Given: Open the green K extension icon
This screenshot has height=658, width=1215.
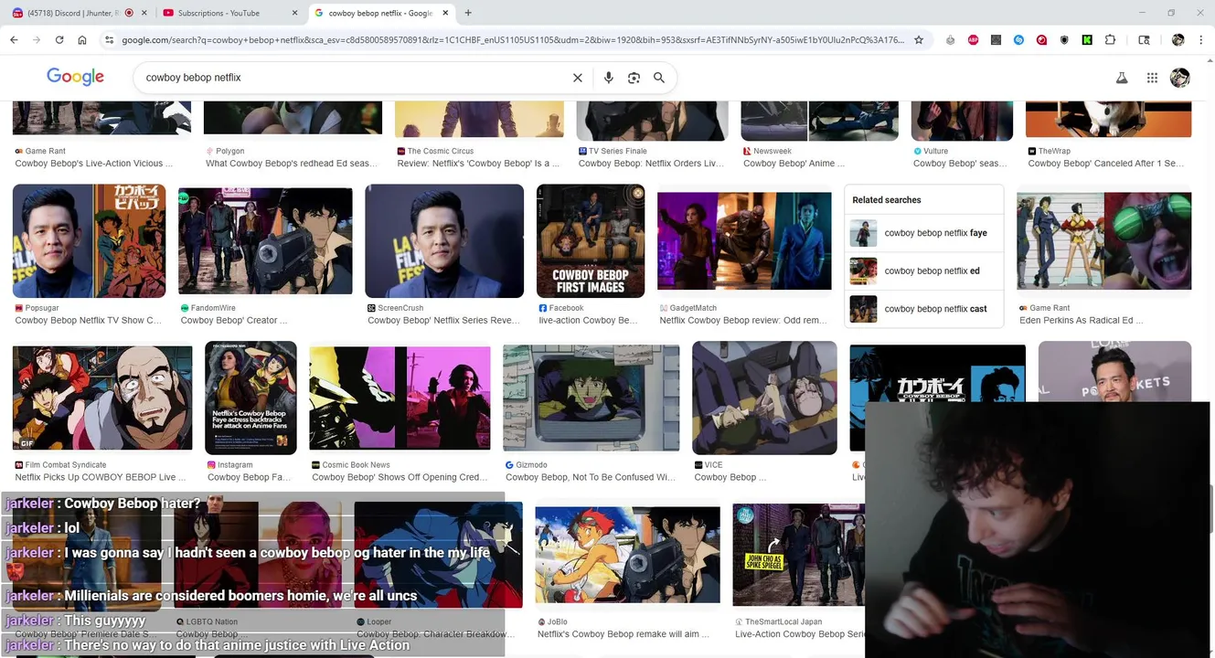Looking at the screenshot, I should click(x=1087, y=40).
